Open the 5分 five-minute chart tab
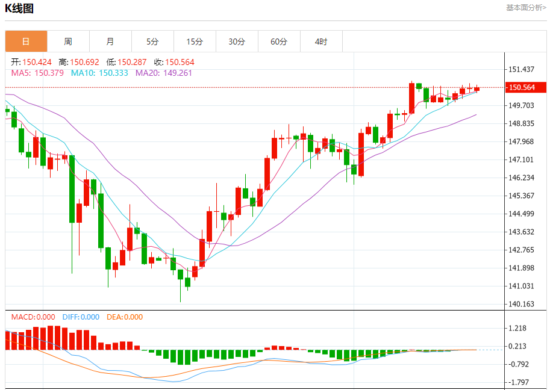This screenshot has height=390, width=550. click(152, 42)
